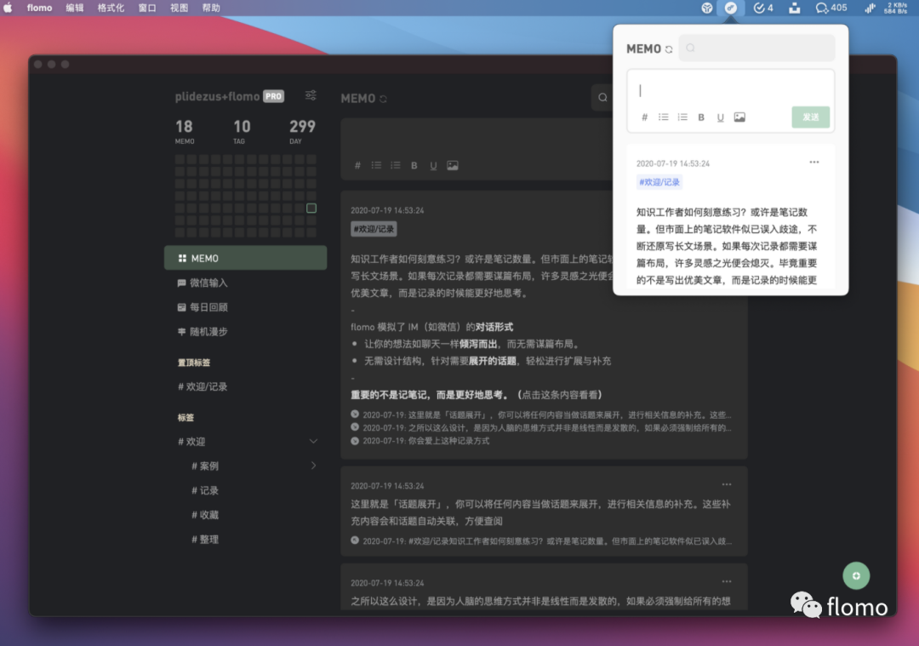This screenshot has height=646, width=919.
Task: Open options for the 「话题展开」 memo card
Action: pos(727,484)
